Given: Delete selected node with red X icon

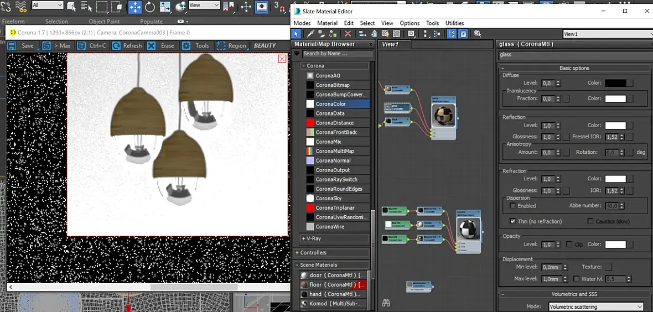Looking at the screenshot, I should coord(348,34).
